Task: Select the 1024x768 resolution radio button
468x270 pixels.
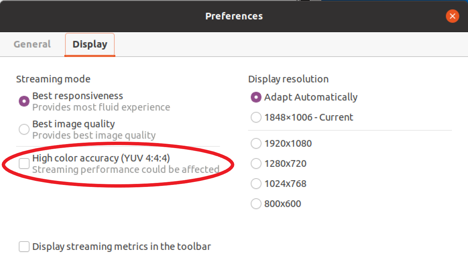Action: pos(256,184)
